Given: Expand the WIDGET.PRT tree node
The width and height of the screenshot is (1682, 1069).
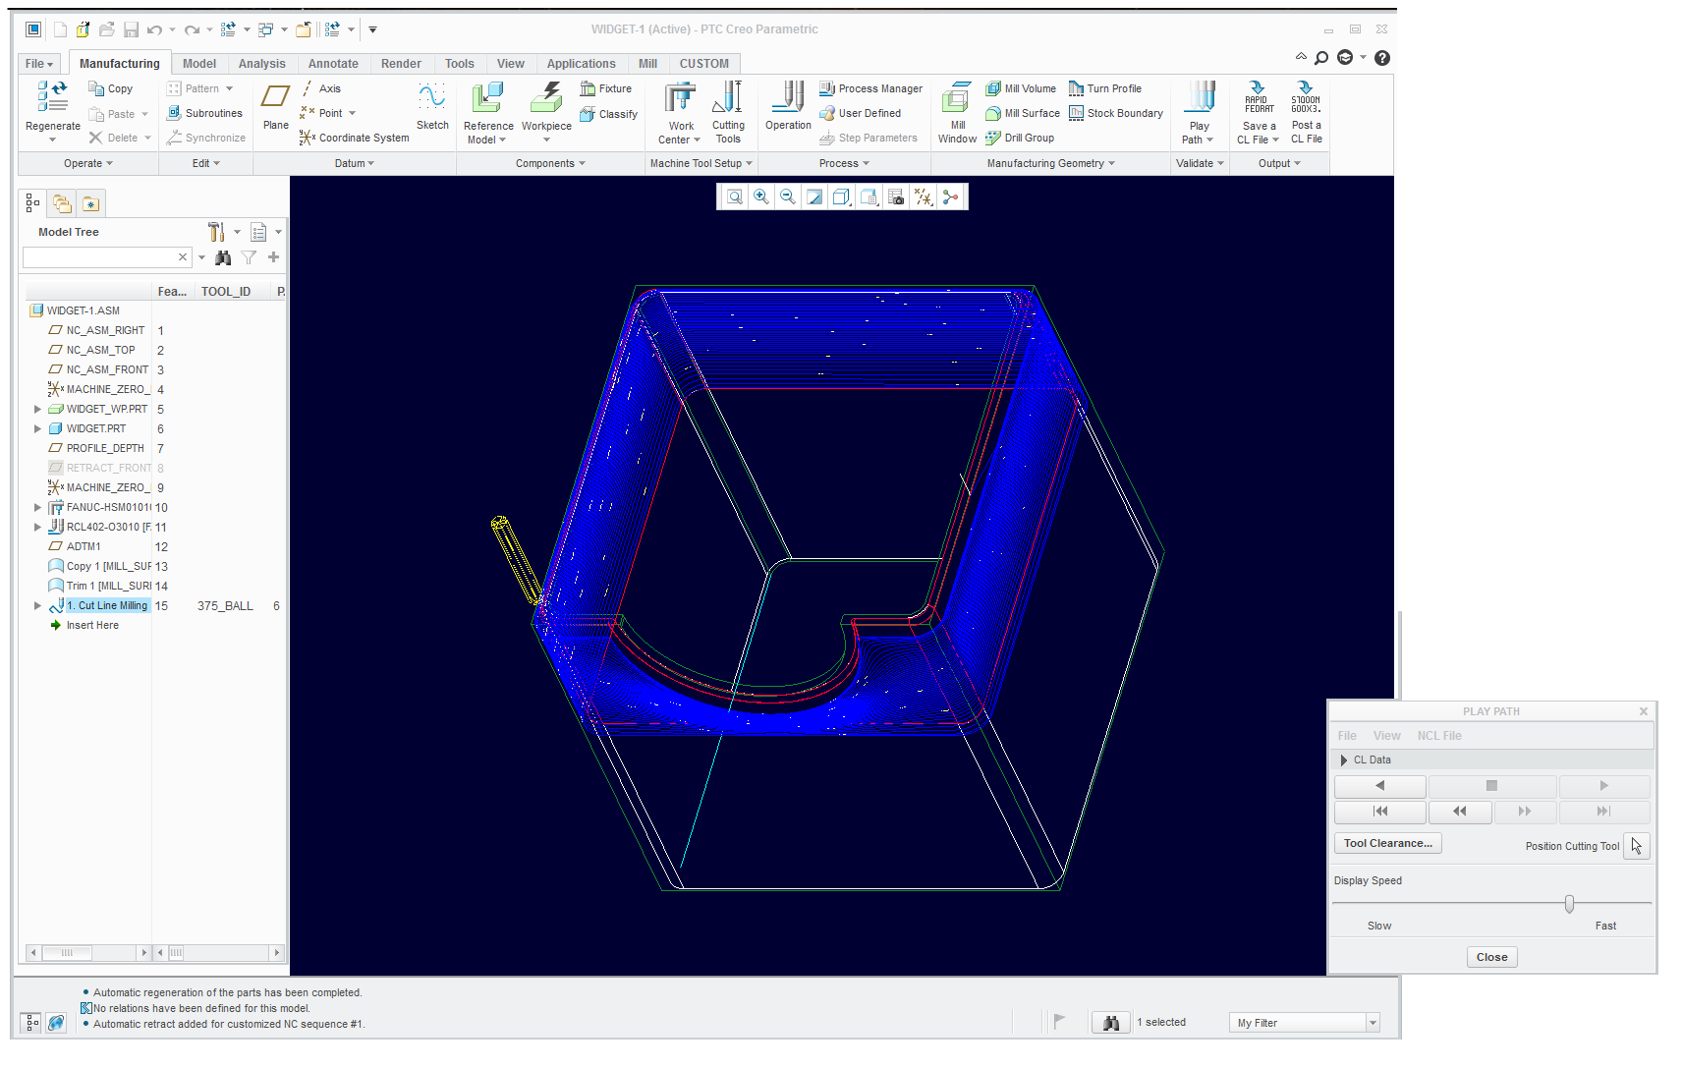Looking at the screenshot, I should coord(37,428).
